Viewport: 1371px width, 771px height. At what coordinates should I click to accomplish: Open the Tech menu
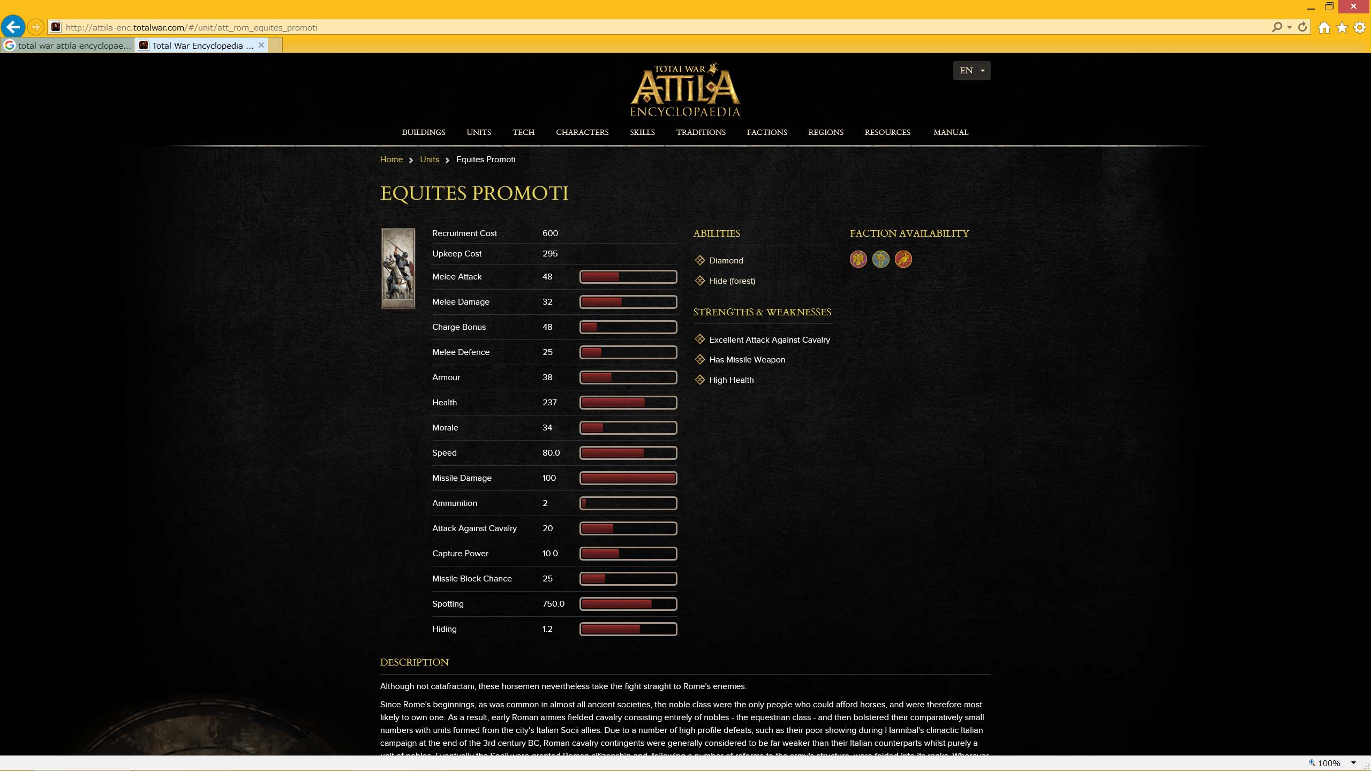523,132
